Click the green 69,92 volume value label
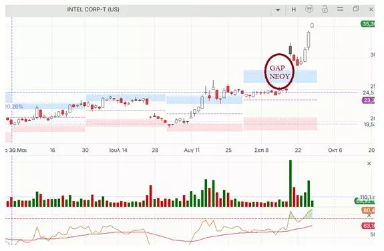The height and width of the screenshot is (251, 384). (x=365, y=202)
